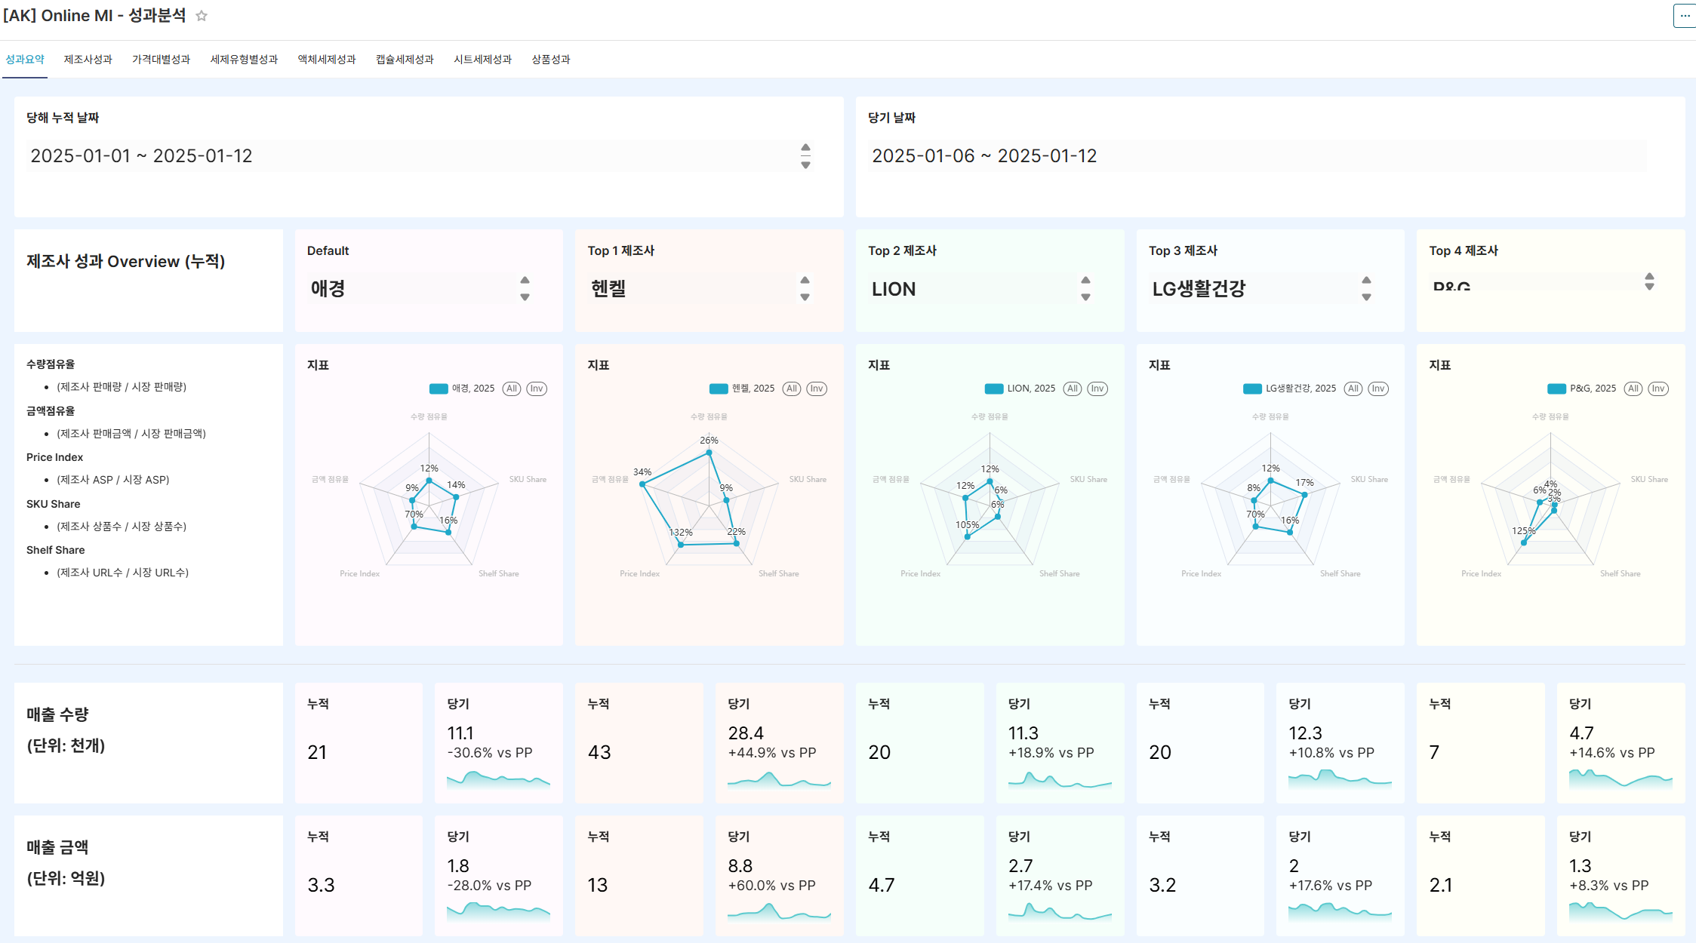Click the 헨켈 2025 legend marker
The width and height of the screenshot is (1696, 943).
pos(719,389)
